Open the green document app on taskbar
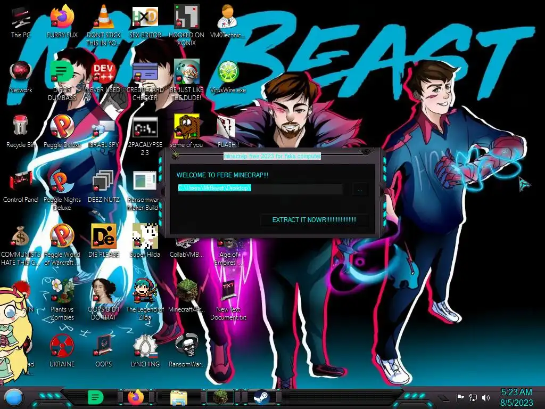The image size is (545, 409). pos(95,397)
